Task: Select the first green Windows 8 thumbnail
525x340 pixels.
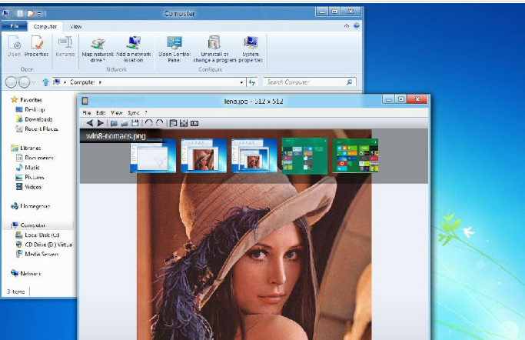Action: (x=301, y=155)
